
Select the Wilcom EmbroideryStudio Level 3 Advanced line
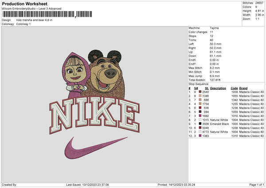click(x=31, y=9)
